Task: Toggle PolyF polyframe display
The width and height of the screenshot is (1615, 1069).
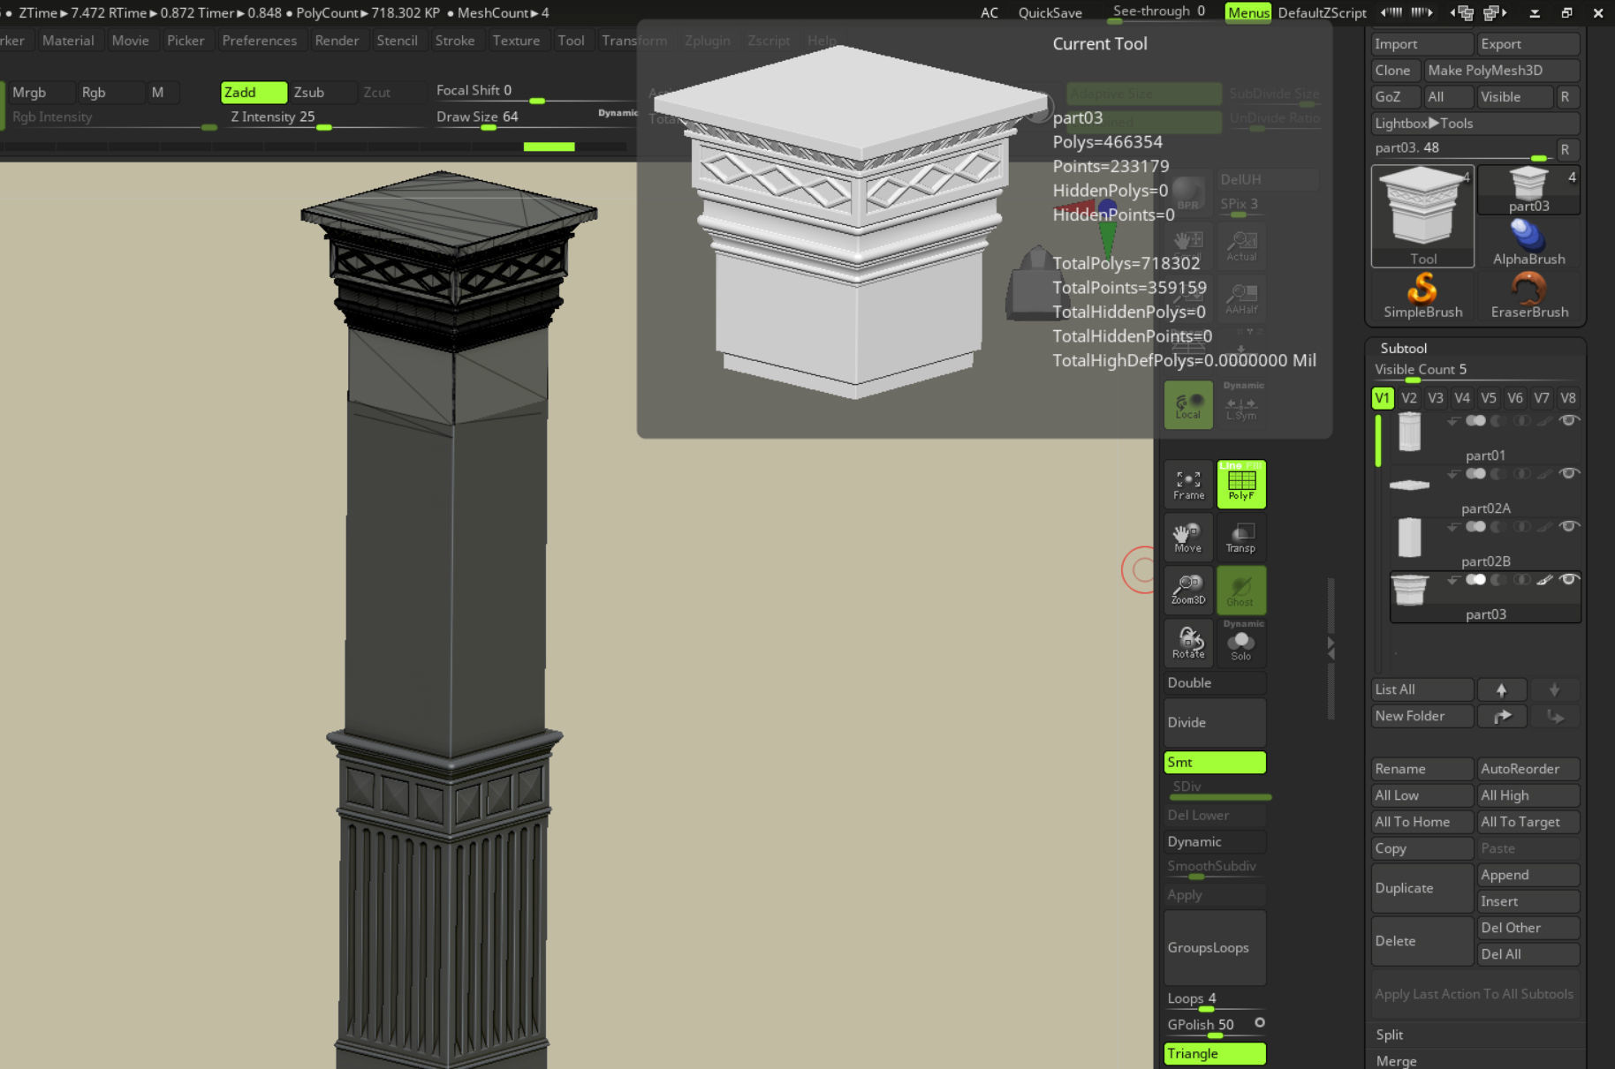Action: (1241, 484)
